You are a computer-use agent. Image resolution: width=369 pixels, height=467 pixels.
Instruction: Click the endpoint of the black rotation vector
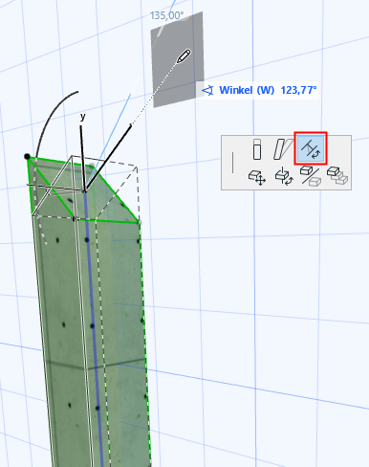pyautogui.click(x=131, y=124)
